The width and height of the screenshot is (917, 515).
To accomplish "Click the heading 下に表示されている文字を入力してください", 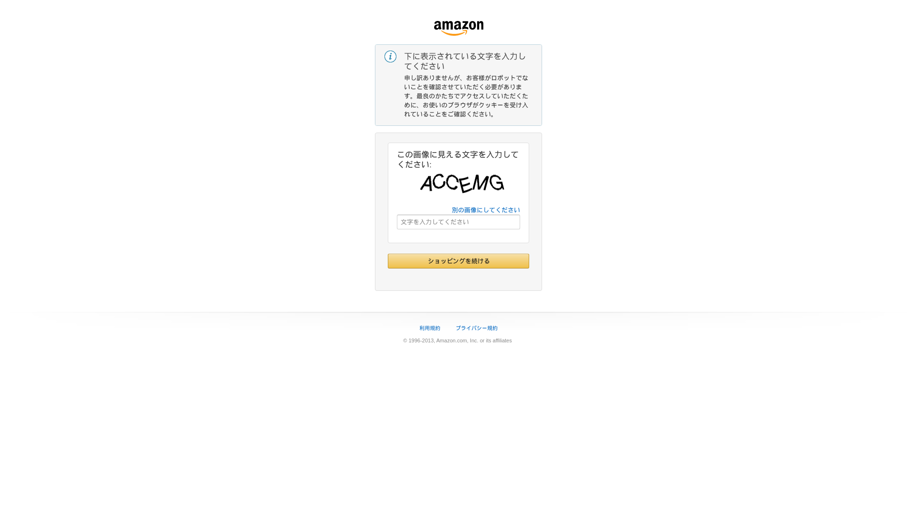I will click(465, 61).
